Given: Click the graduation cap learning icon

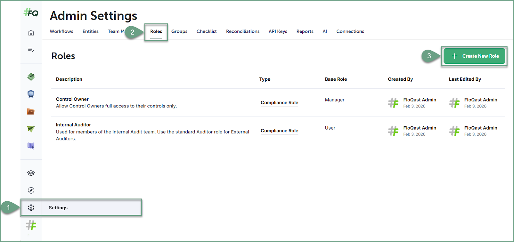Looking at the screenshot, I should tap(31, 173).
